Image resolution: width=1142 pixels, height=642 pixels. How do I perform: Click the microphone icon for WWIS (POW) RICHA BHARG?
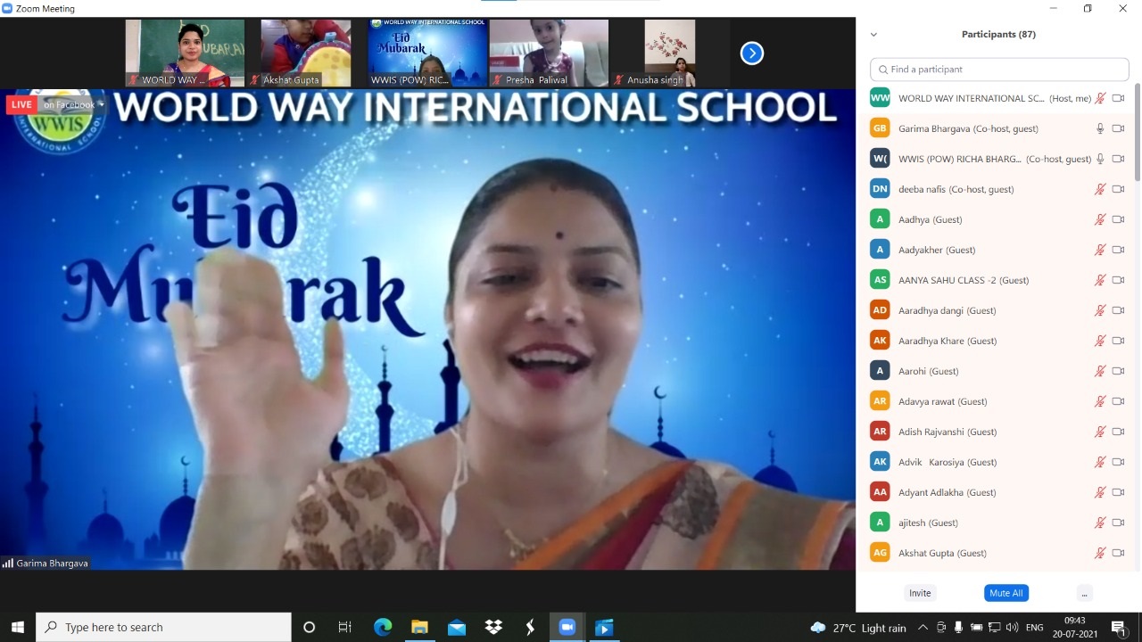(1100, 159)
